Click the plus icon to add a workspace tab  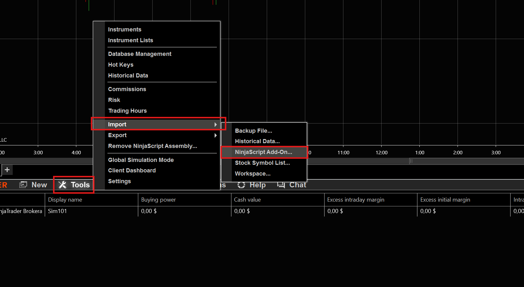click(7, 170)
